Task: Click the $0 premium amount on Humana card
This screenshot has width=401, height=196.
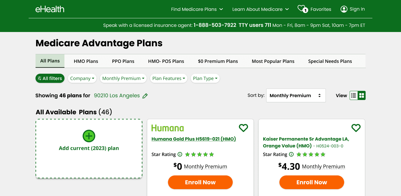Action: (x=178, y=166)
